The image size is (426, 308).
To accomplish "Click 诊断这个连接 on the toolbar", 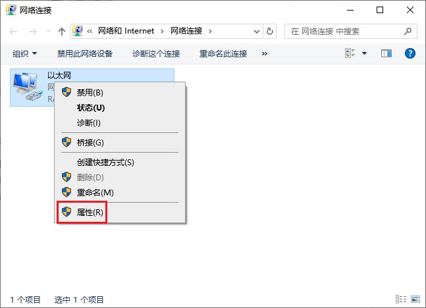I will [x=156, y=53].
